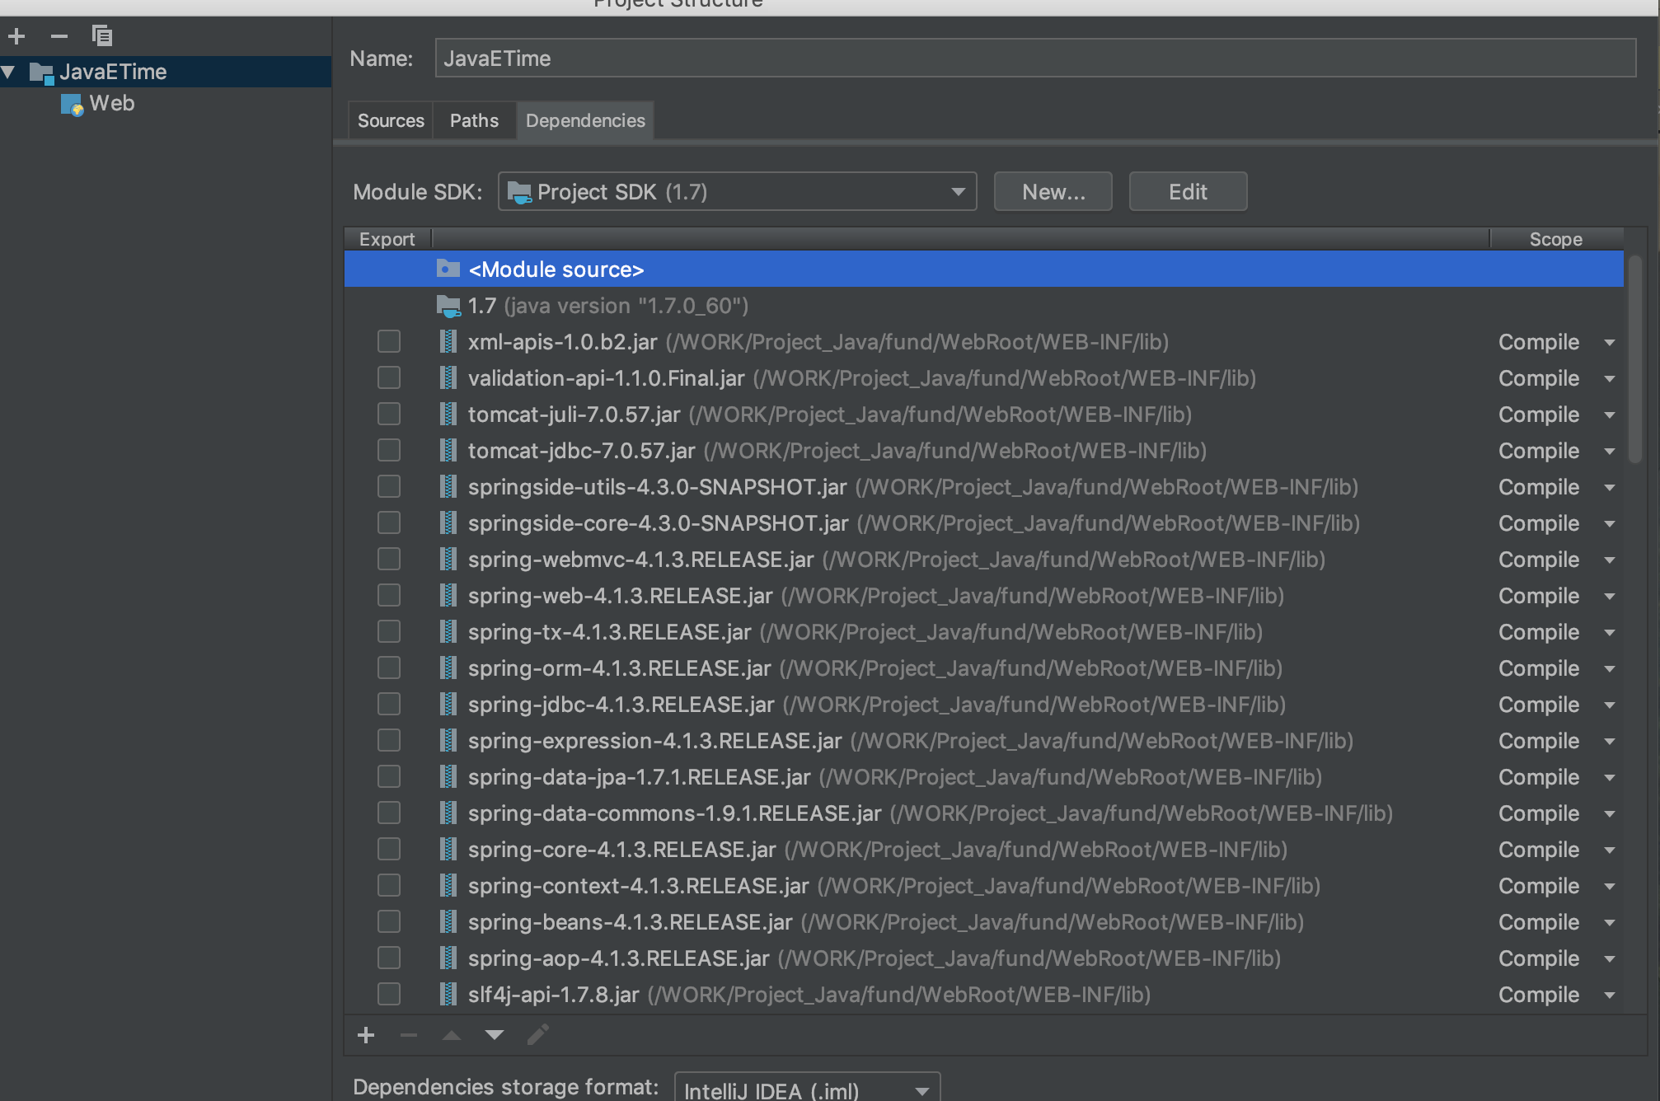
Task: Check export box for xml-apis-1.0.b2.jar
Action: point(389,342)
